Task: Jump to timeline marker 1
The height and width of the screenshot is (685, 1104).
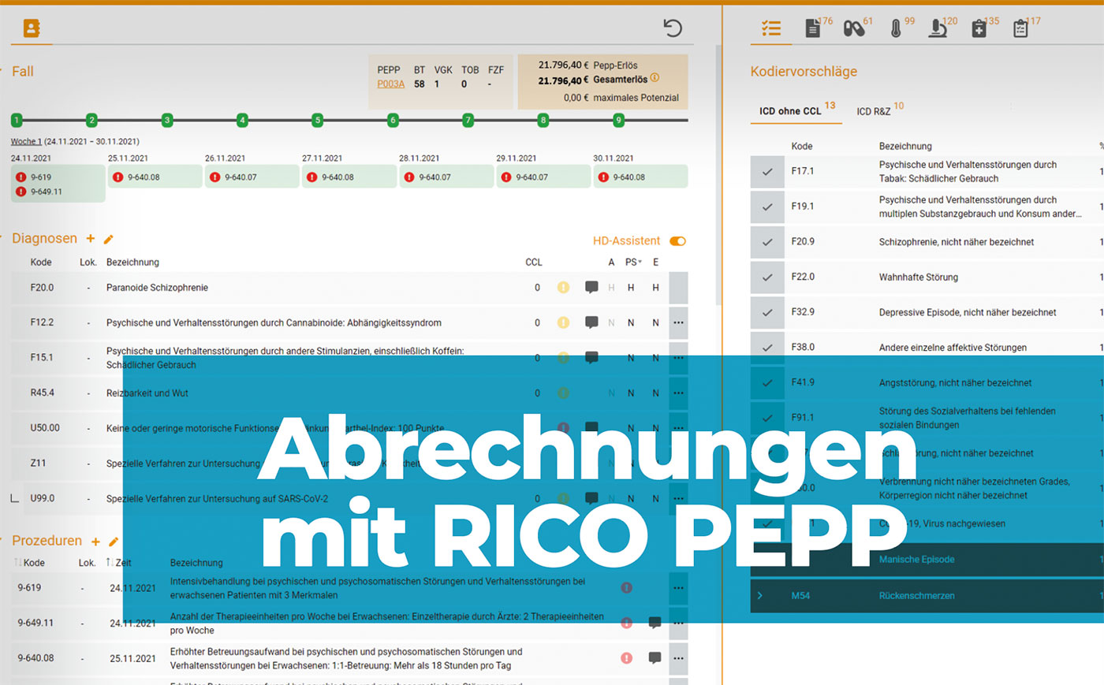Action: pyautogui.click(x=17, y=120)
